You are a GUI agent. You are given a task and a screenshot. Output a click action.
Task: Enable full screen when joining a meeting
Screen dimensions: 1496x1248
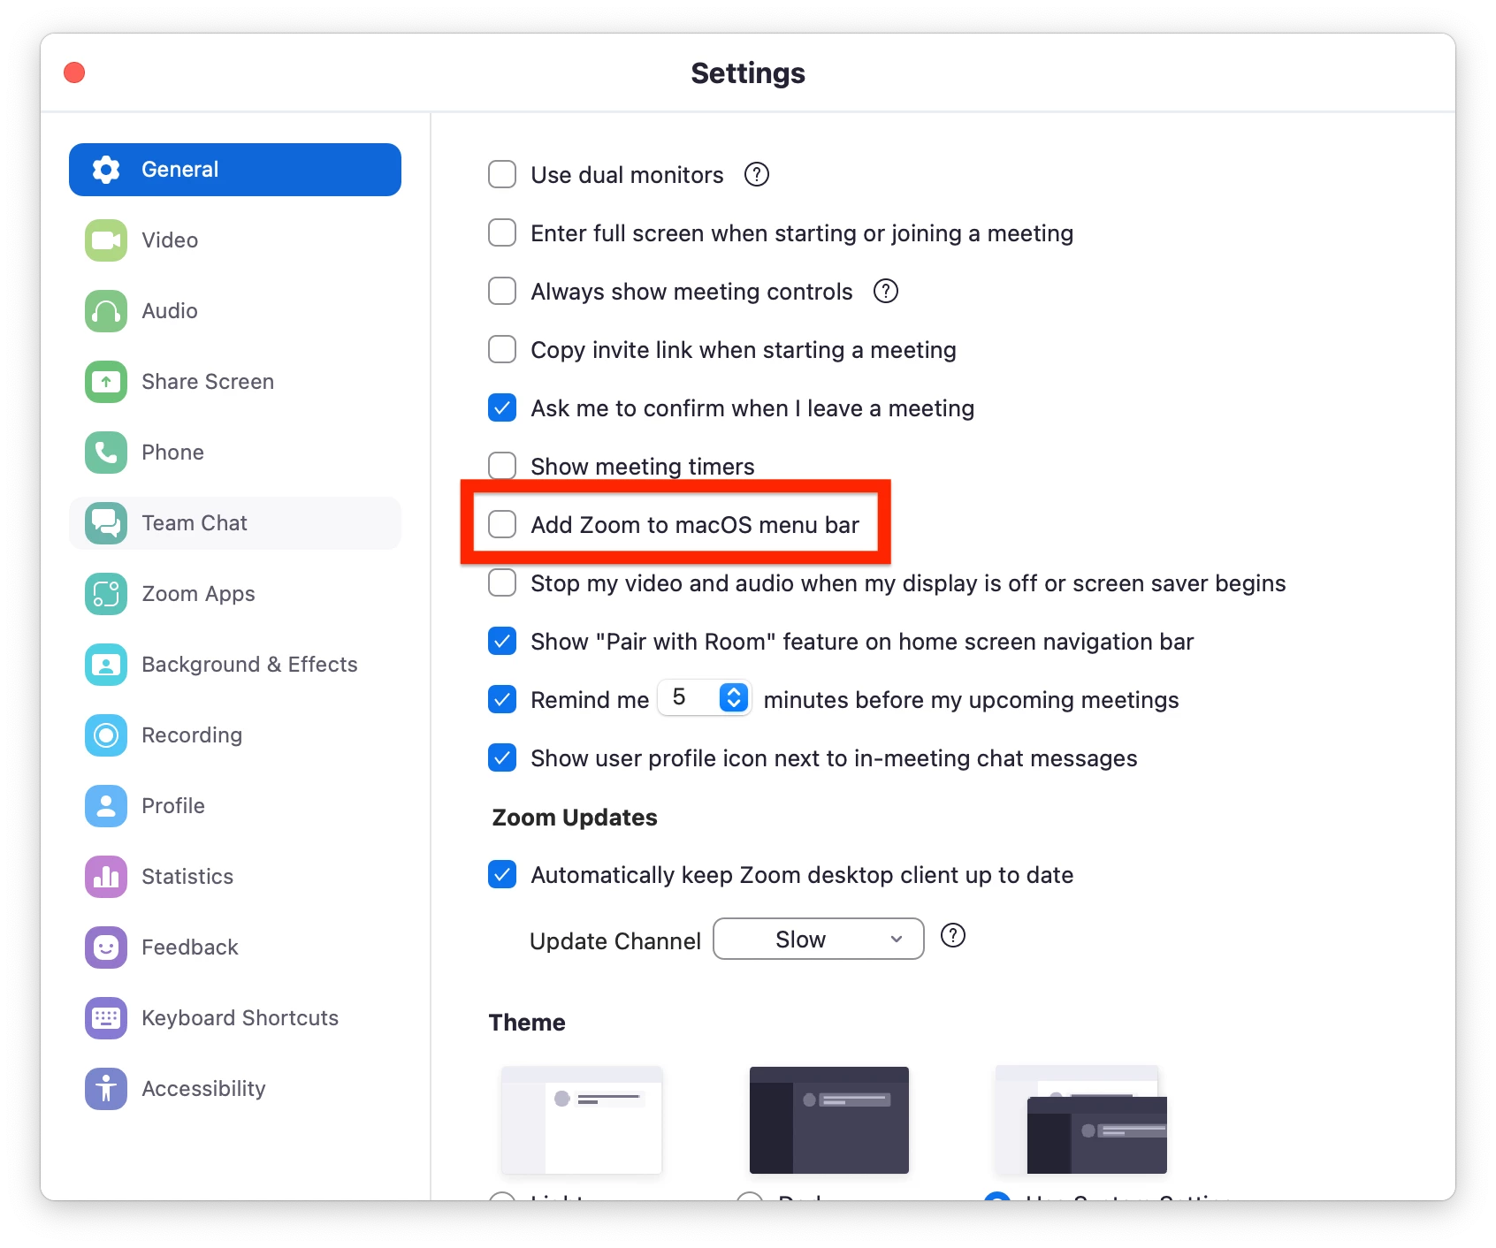[502, 232]
